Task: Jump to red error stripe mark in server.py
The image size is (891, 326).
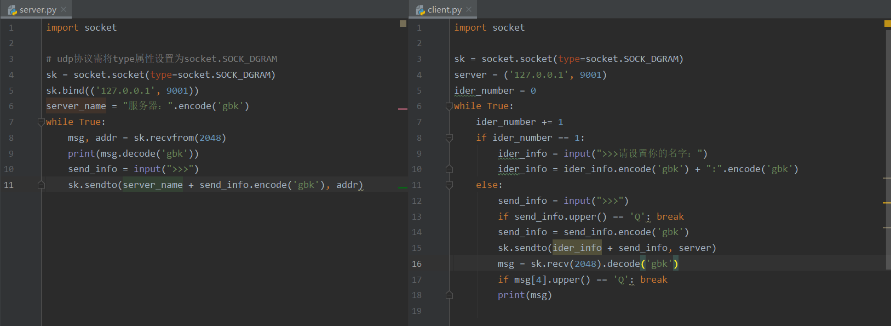Action: pos(403,109)
